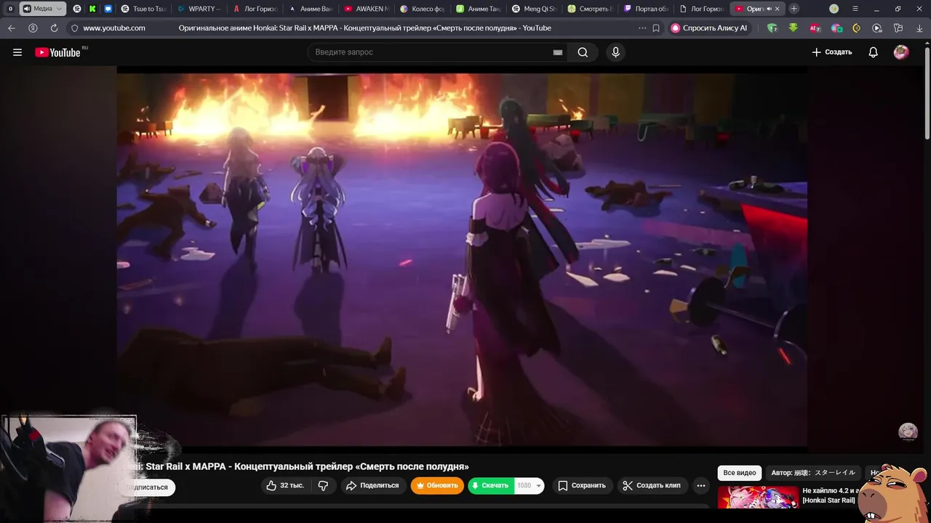This screenshot has width=931, height=523.
Task: Go to the YouTube home logo
Action: 57,52
